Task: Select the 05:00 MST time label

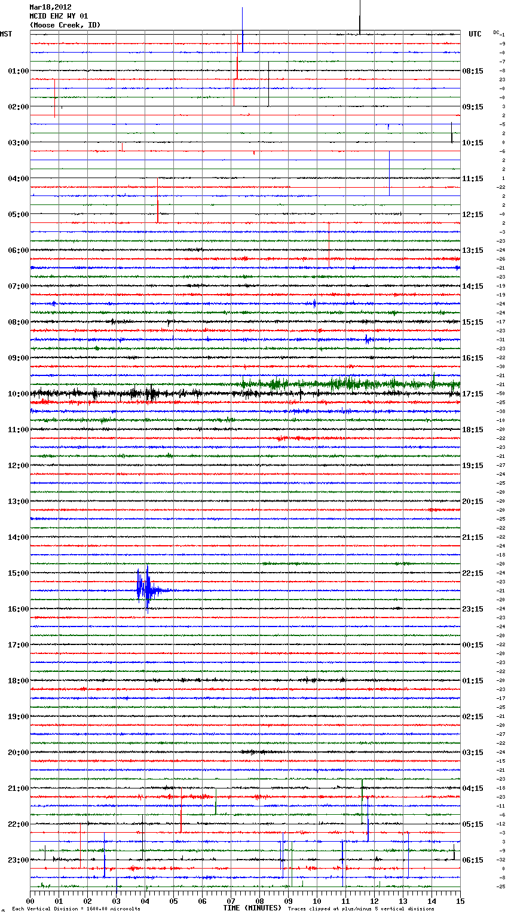Action: click(19, 215)
